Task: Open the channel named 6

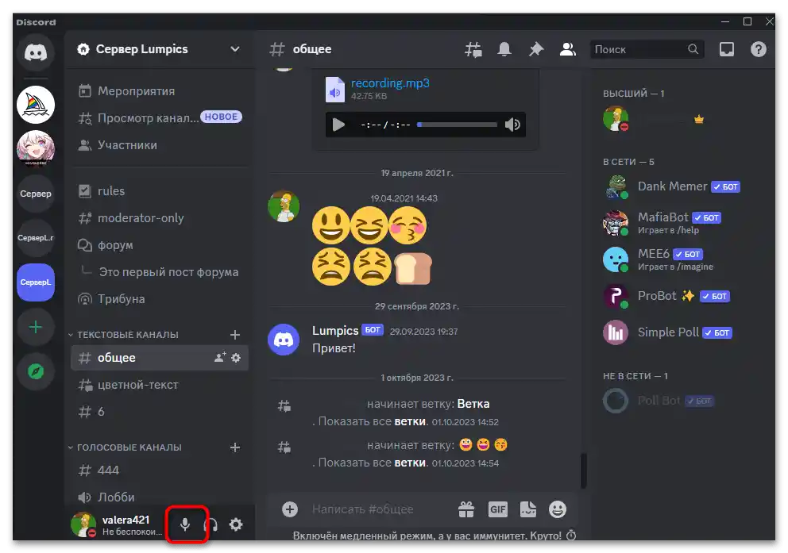Action: click(x=160, y=412)
